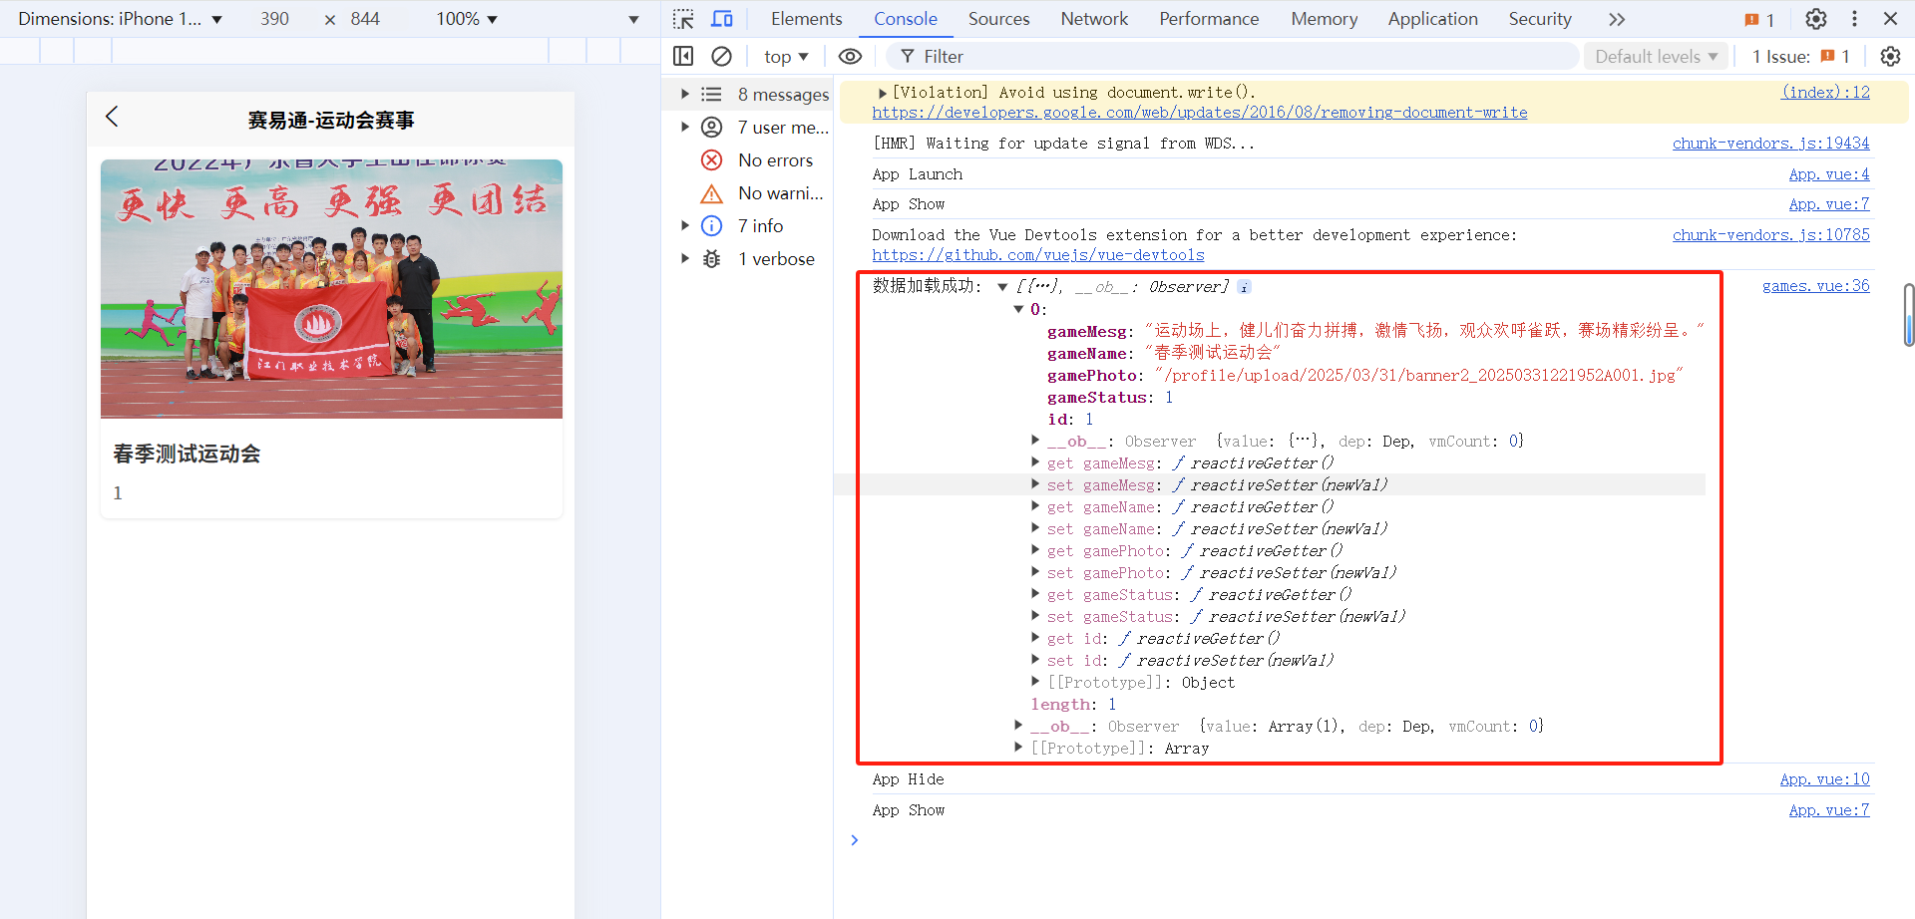This screenshot has height=919, width=1915.
Task: Expand the [[Prototype]]: Array entry
Action: point(1018,748)
